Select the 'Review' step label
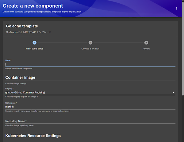Image resolution: width=184 pixels, height=142 pixels. pyautogui.click(x=146, y=49)
